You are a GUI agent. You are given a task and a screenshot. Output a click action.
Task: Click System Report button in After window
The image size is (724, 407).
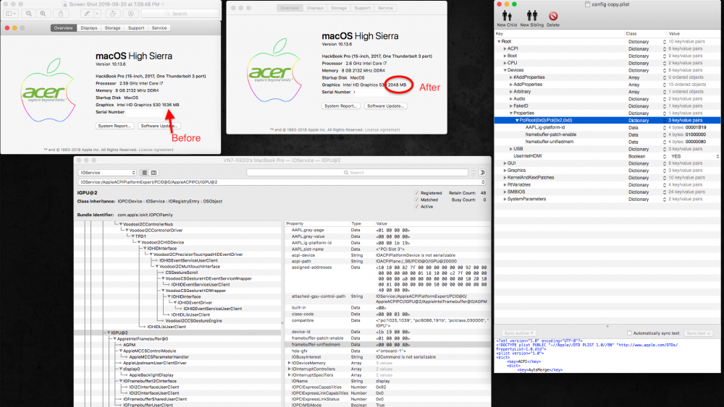click(340, 106)
